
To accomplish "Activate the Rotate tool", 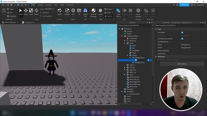I will click(36, 12).
